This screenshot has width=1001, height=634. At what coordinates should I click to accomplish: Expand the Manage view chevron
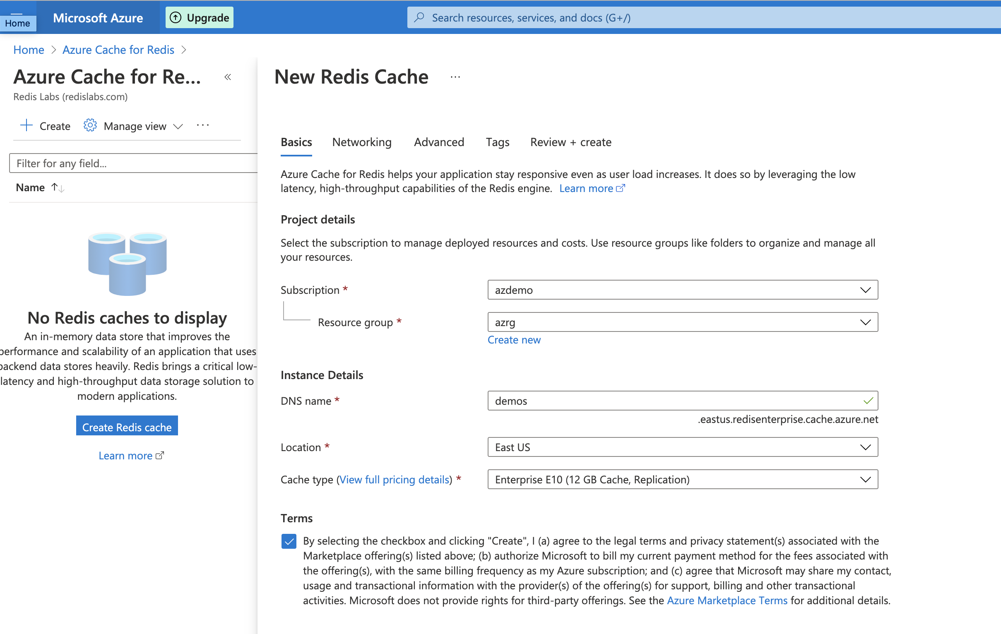178,126
